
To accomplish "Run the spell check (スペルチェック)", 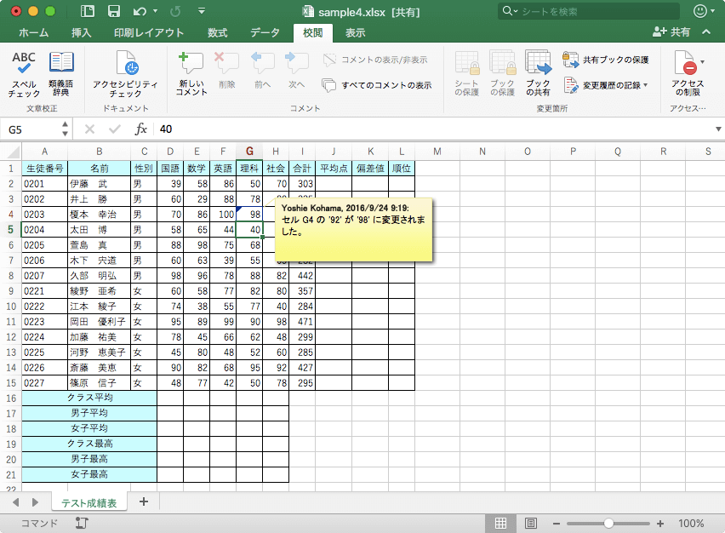I will pyautogui.click(x=24, y=74).
